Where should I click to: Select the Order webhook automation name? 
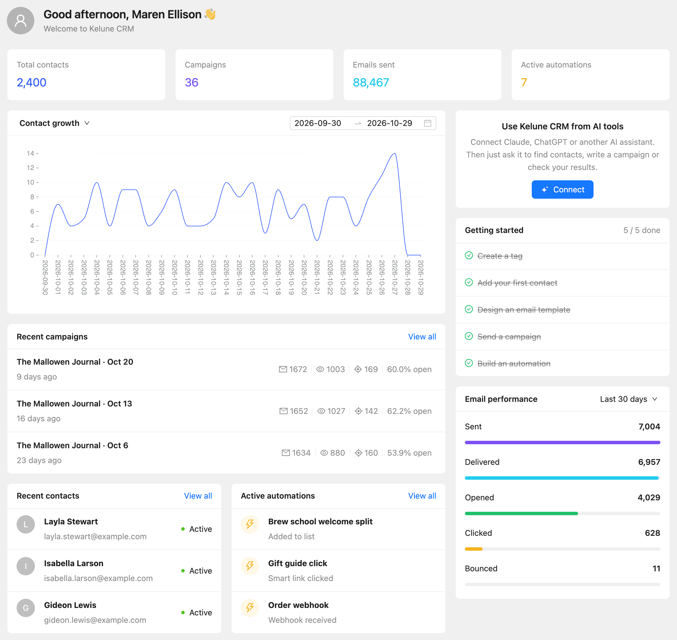tap(298, 605)
